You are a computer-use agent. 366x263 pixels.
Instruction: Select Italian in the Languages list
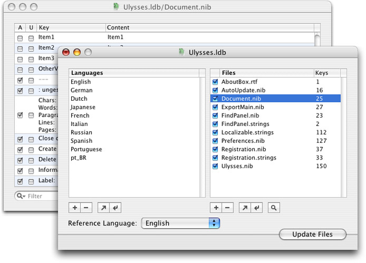79,124
